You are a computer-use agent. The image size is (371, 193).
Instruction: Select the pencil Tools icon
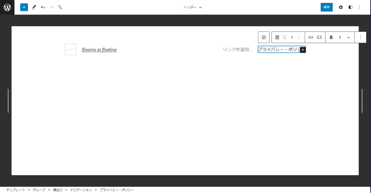pyautogui.click(x=34, y=7)
